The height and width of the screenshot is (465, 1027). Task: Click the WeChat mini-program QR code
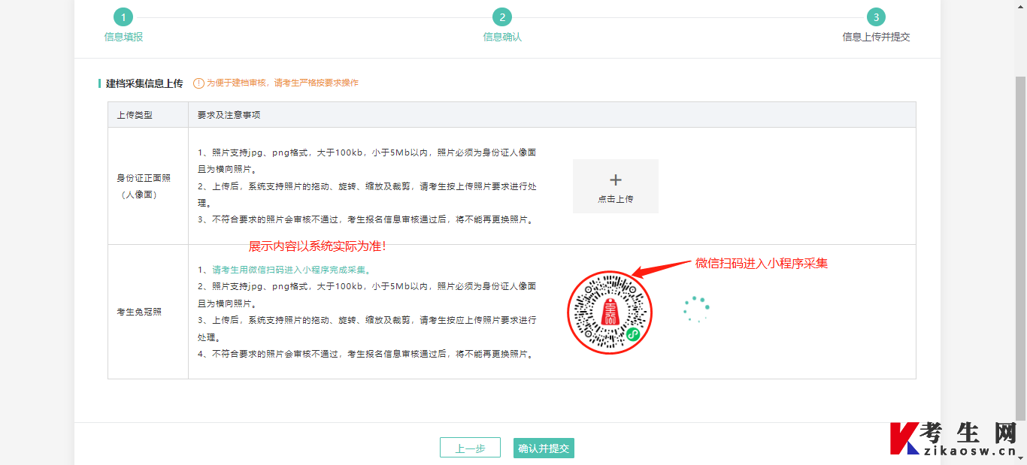[610, 312]
